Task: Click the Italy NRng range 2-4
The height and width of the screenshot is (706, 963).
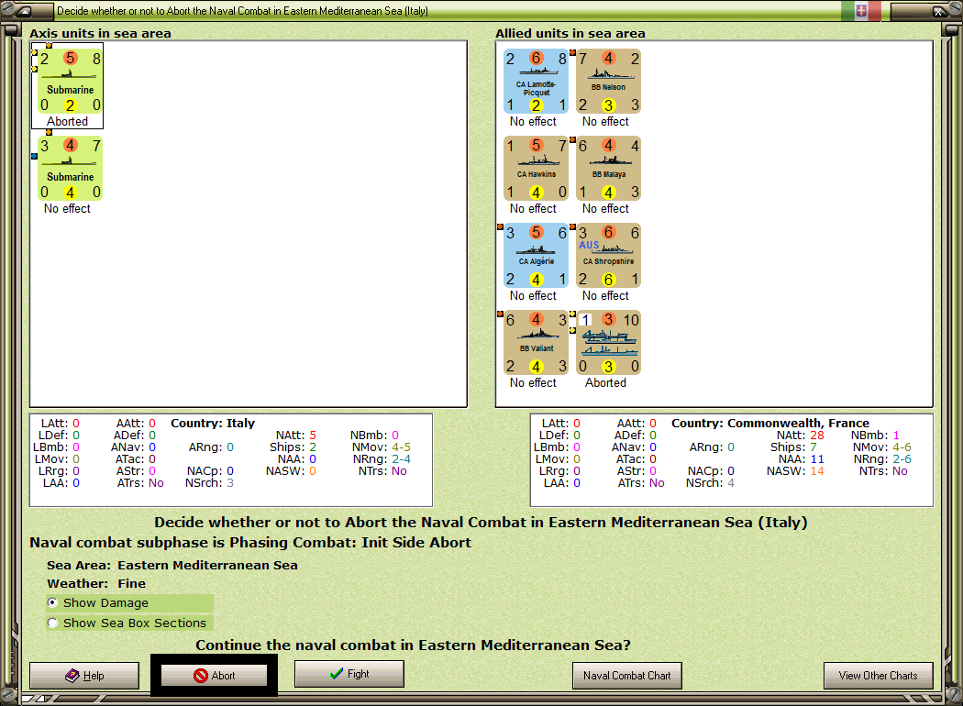Action: (x=401, y=459)
